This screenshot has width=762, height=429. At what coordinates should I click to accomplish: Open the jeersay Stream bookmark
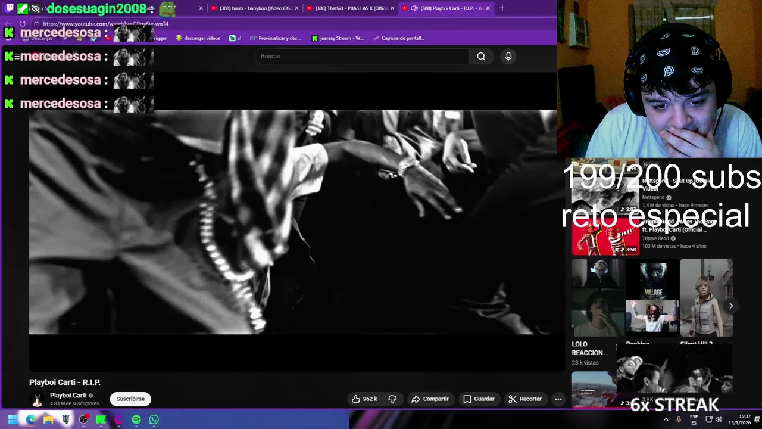point(338,38)
